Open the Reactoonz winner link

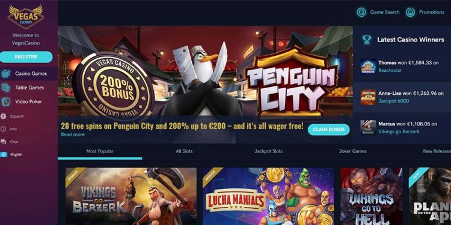click(390, 70)
